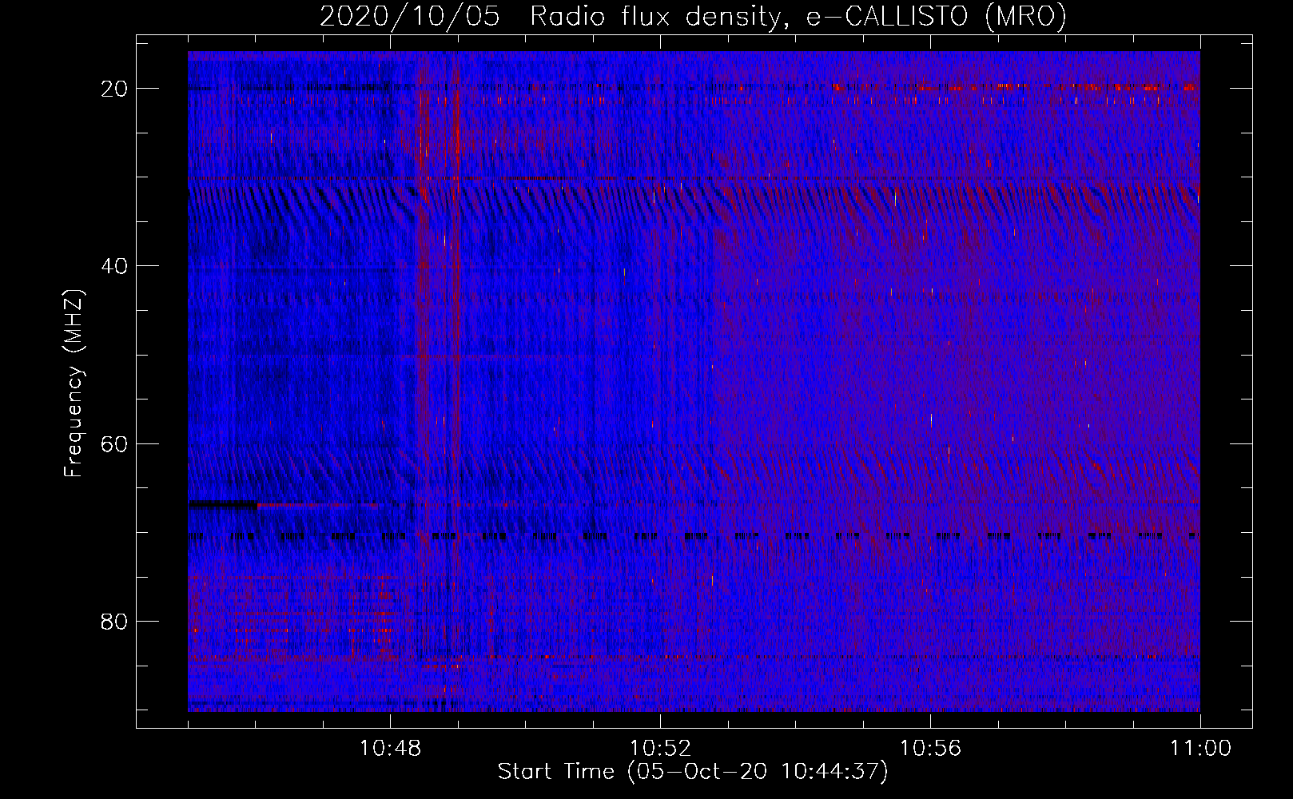Click the 10:52 time tick label

660,749
